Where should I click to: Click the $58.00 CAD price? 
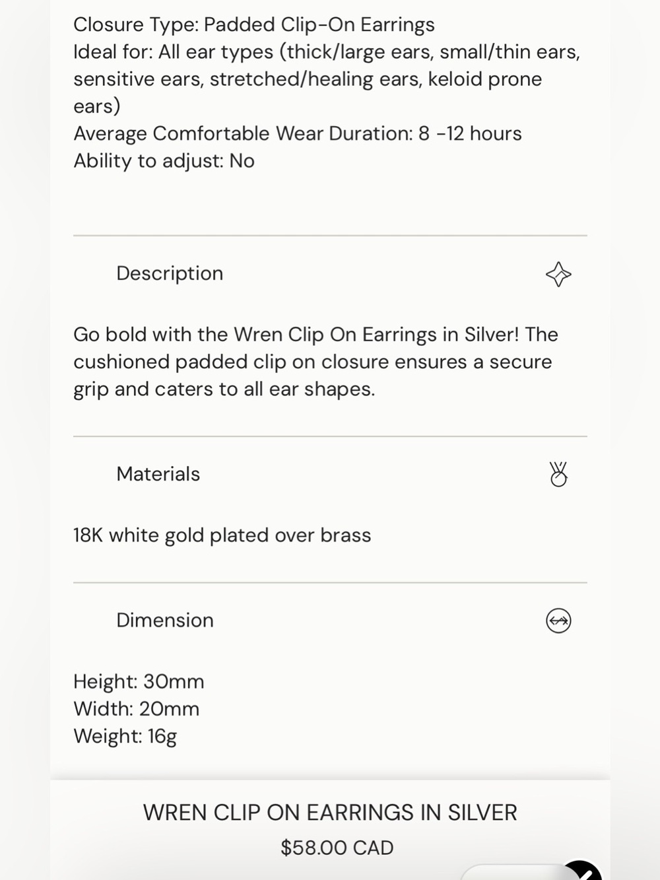point(337,848)
